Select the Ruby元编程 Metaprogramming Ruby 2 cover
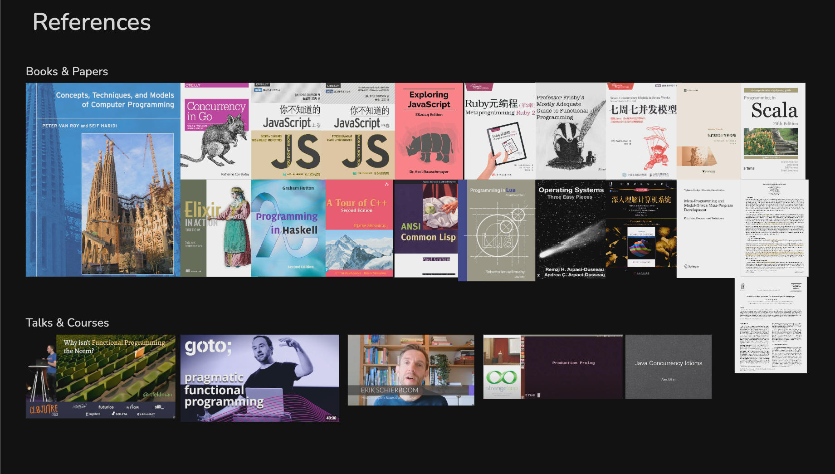The height and width of the screenshot is (474, 835). pyautogui.click(x=500, y=131)
